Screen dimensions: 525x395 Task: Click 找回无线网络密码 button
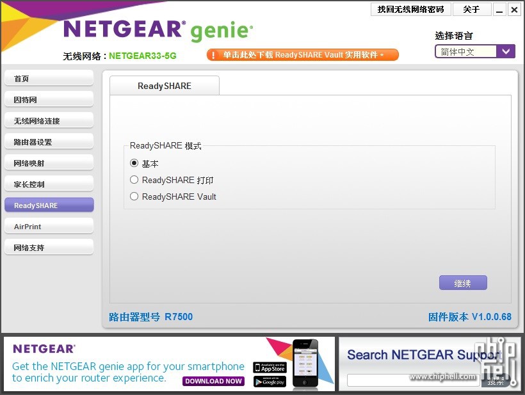(411, 10)
